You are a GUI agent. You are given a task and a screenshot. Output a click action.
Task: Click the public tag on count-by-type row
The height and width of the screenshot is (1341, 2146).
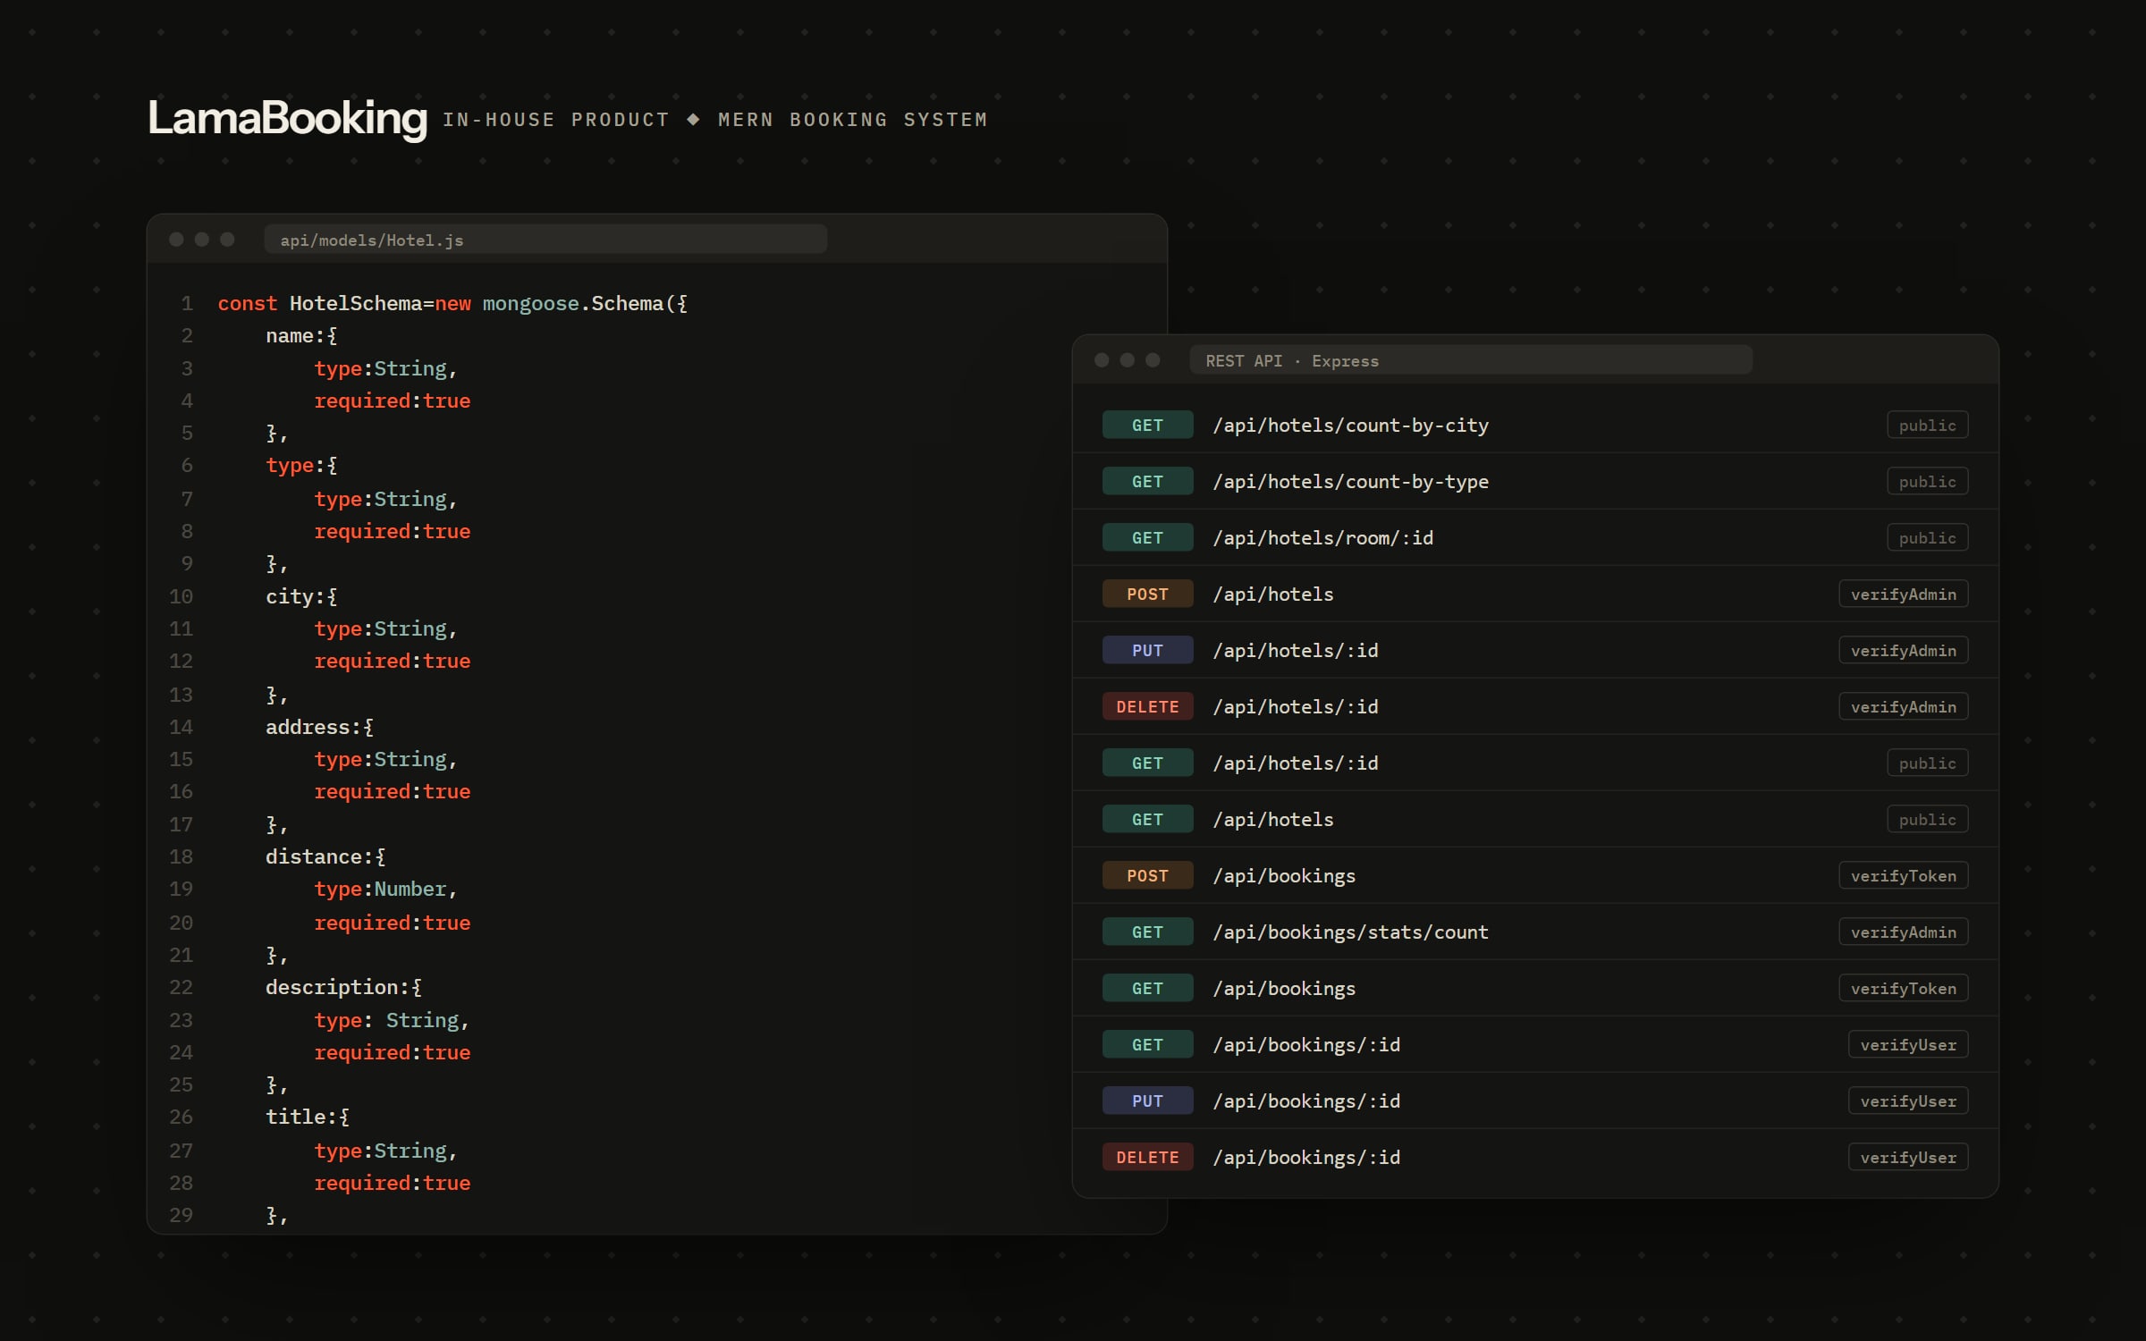coord(1927,482)
